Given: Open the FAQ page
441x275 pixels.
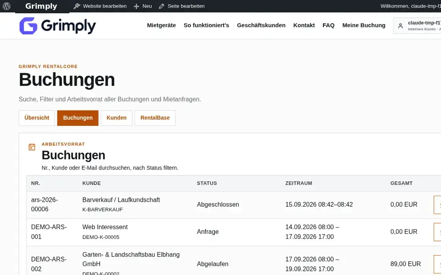Looking at the screenshot, I should [328, 25].
